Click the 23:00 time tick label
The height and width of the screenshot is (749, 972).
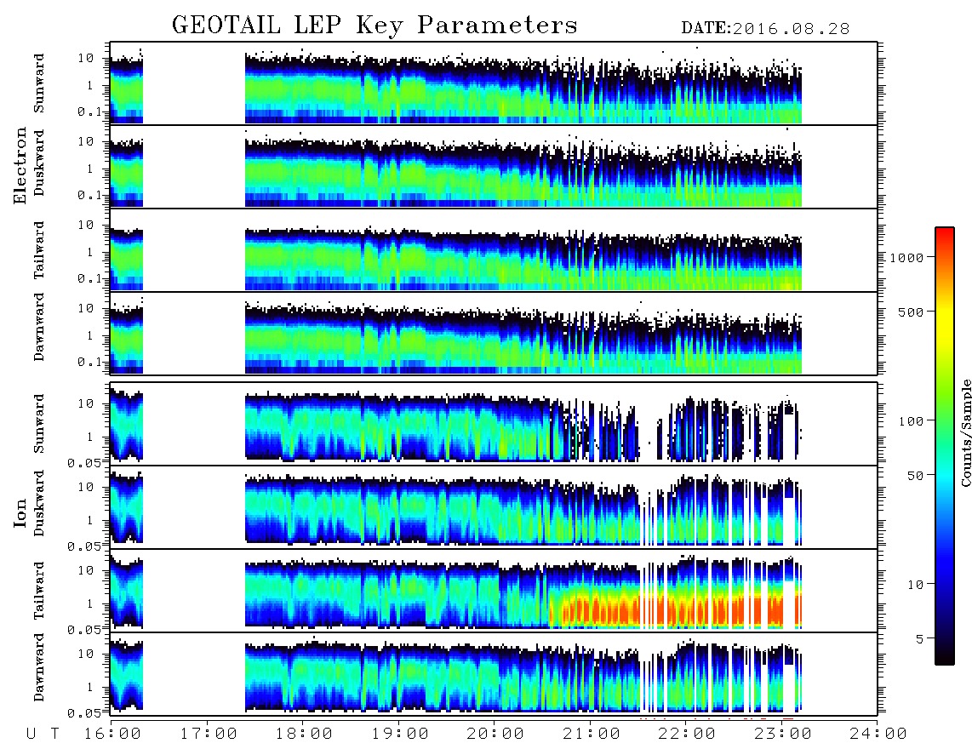pos(783,735)
